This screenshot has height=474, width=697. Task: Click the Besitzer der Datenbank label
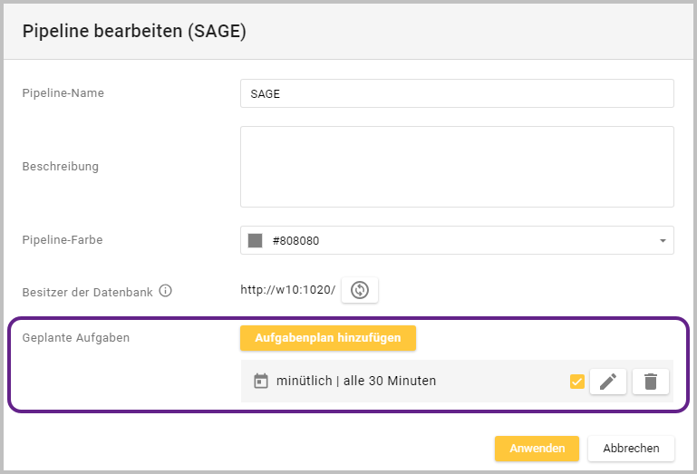[88, 292]
